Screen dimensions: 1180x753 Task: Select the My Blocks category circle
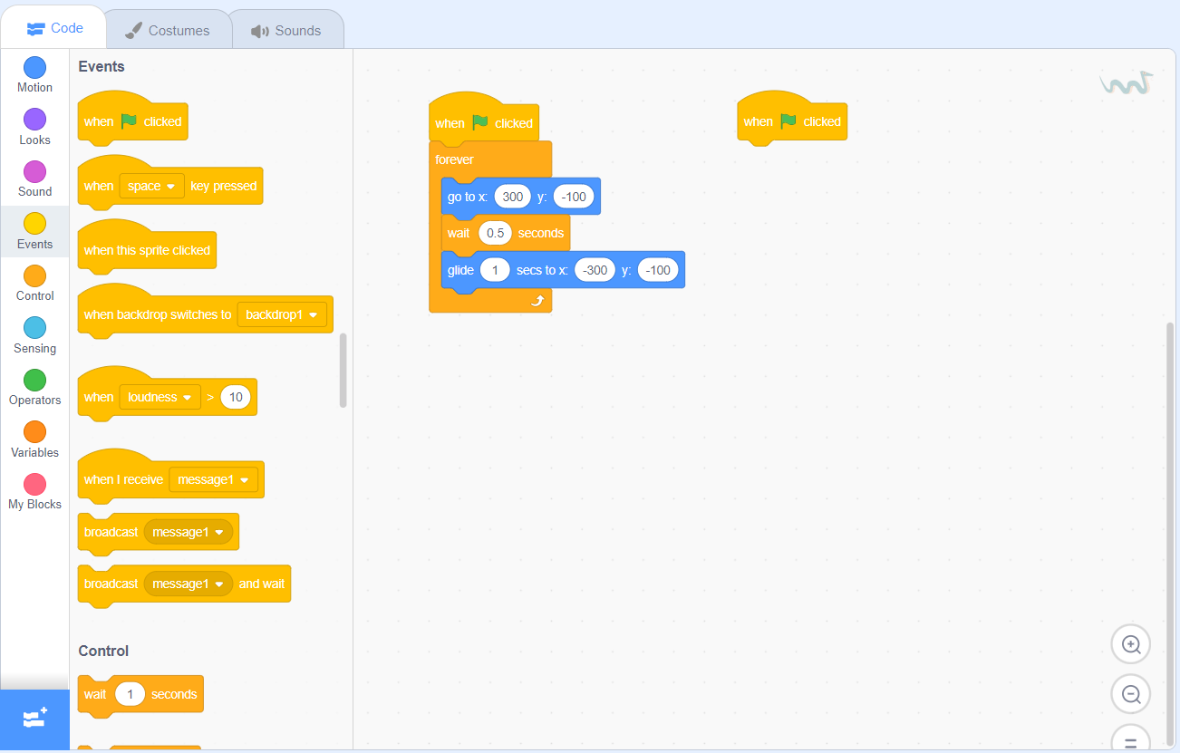point(34,485)
